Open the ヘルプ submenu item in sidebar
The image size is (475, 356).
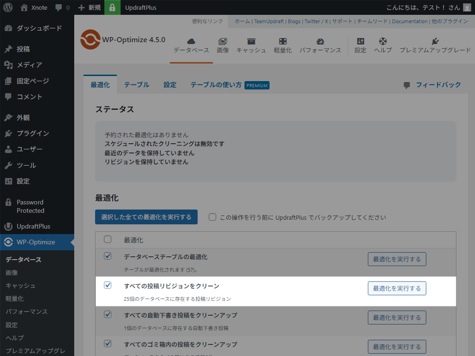tap(14, 337)
